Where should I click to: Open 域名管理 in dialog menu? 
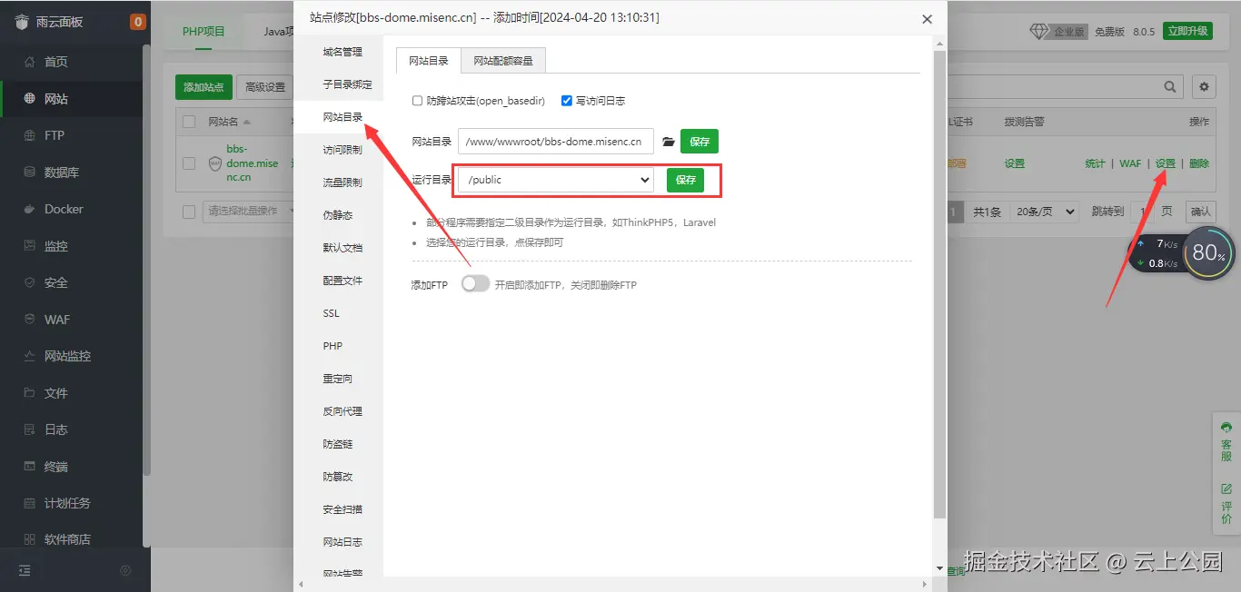click(x=343, y=52)
